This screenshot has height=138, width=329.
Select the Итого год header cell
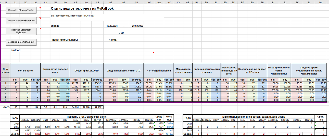tap(169, 118)
